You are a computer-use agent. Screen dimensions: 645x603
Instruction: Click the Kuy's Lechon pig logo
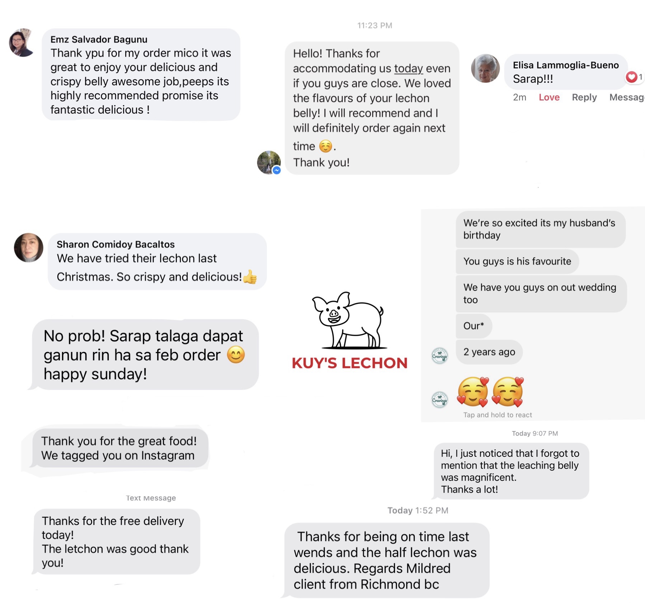[349, 320]
